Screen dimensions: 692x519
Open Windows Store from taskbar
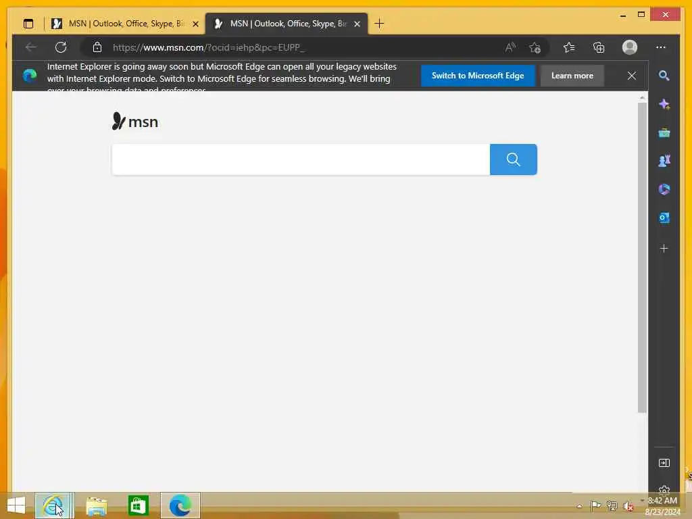[138, 505]
